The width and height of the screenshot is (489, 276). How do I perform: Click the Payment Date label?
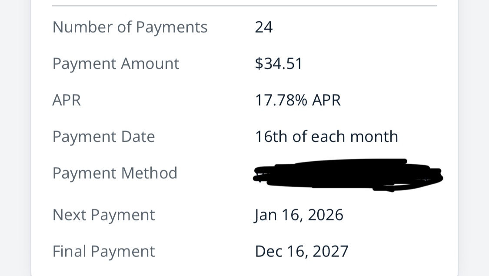(103, 137)
